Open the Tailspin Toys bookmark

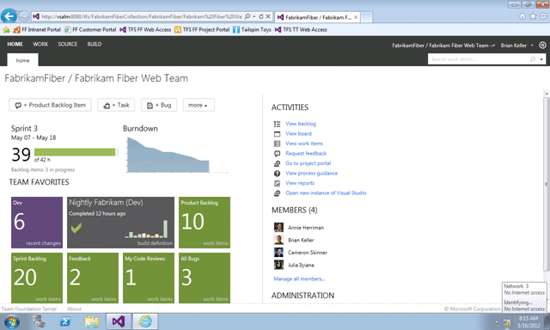252,30
